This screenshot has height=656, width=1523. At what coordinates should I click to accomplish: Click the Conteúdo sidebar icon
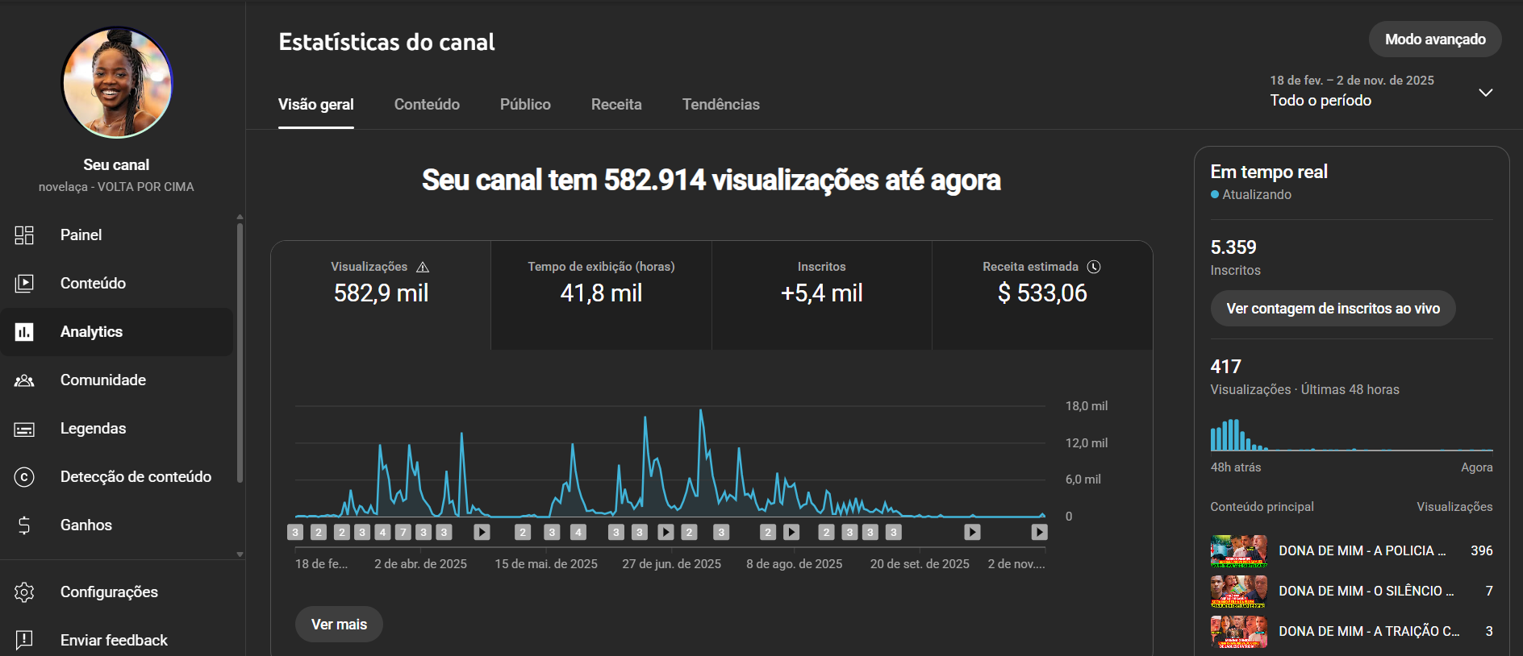click(x=24, y=284)
